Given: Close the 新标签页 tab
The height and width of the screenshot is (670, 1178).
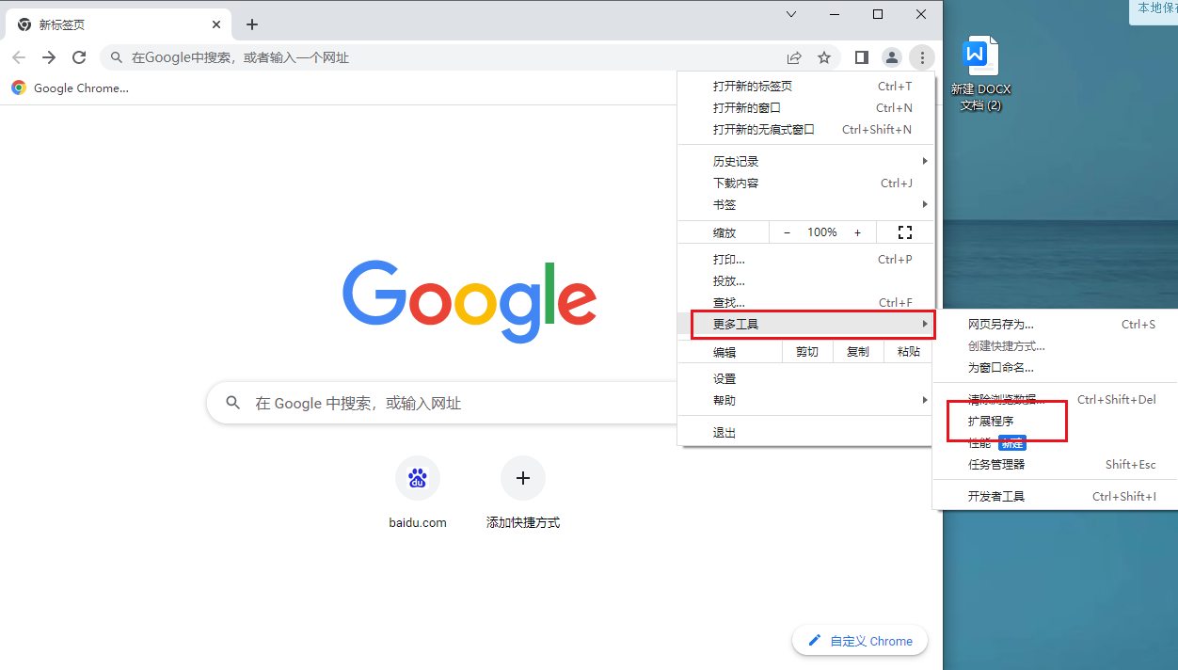Looking at the screenshot, I should pos(216,24).
